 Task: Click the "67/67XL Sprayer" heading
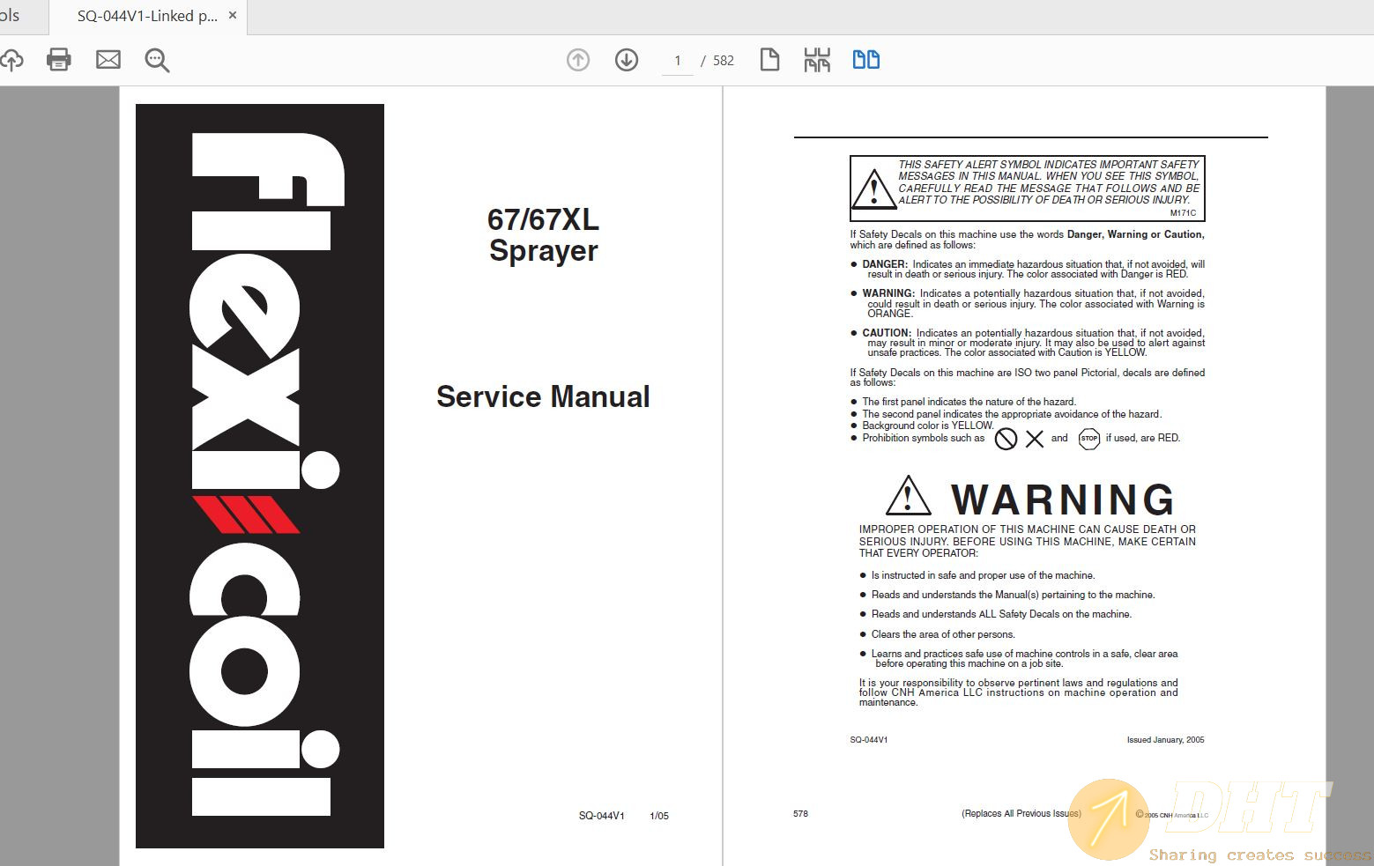(543, 234)
